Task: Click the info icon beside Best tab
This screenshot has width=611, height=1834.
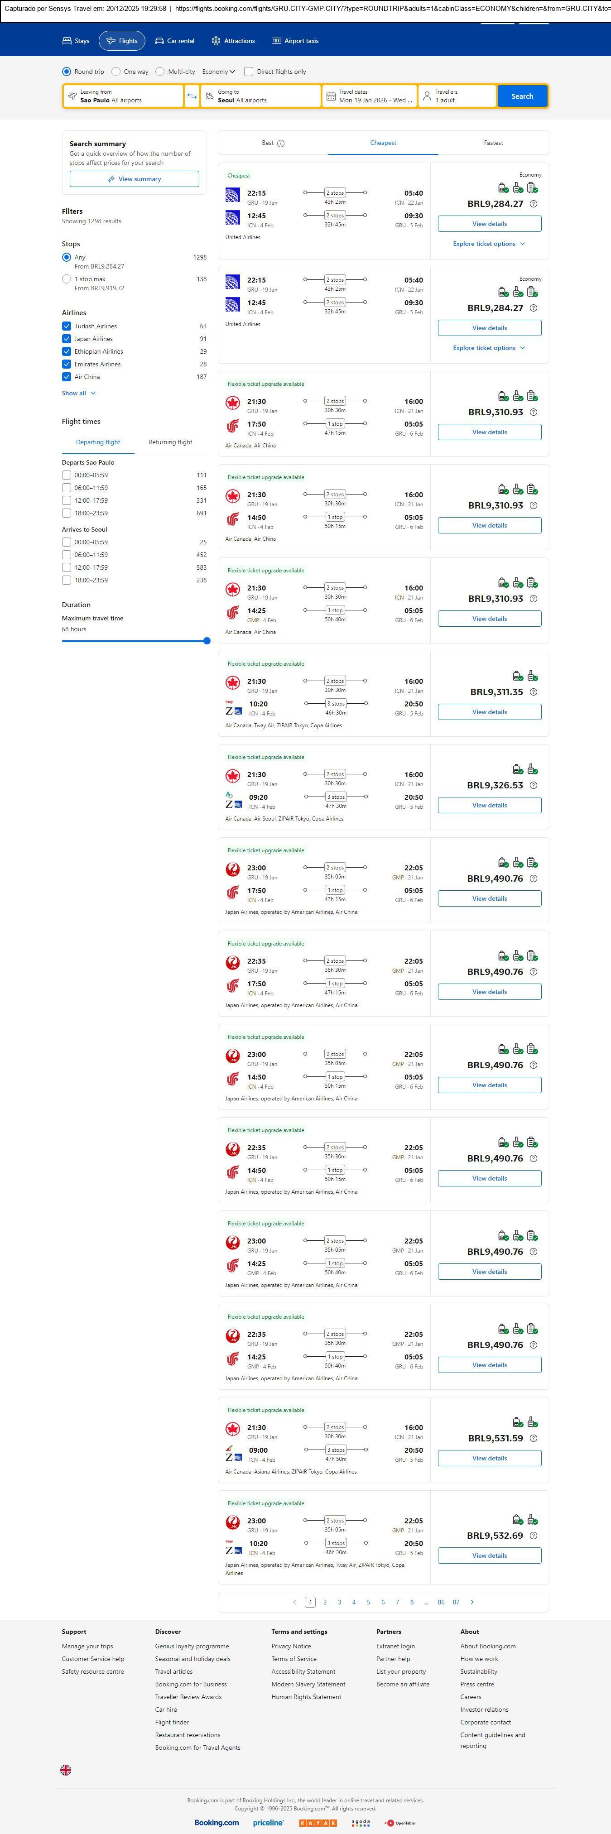Action: [x=280, y=143]
